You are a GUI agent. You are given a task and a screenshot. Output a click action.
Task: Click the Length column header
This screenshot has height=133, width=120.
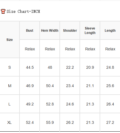click(x=110, y=31)
